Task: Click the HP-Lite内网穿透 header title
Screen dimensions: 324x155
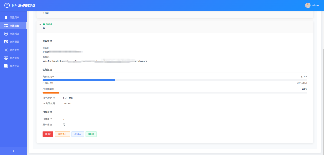Action: 24,5
